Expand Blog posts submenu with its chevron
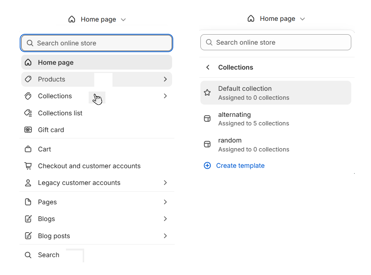This screenshot has width=371, height=275. point(165,236)
